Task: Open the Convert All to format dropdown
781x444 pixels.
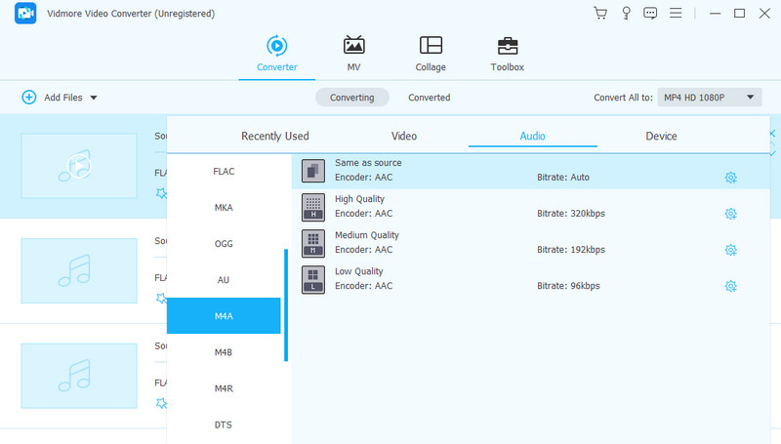Action: pyautogui.click(x=709, y=98)
